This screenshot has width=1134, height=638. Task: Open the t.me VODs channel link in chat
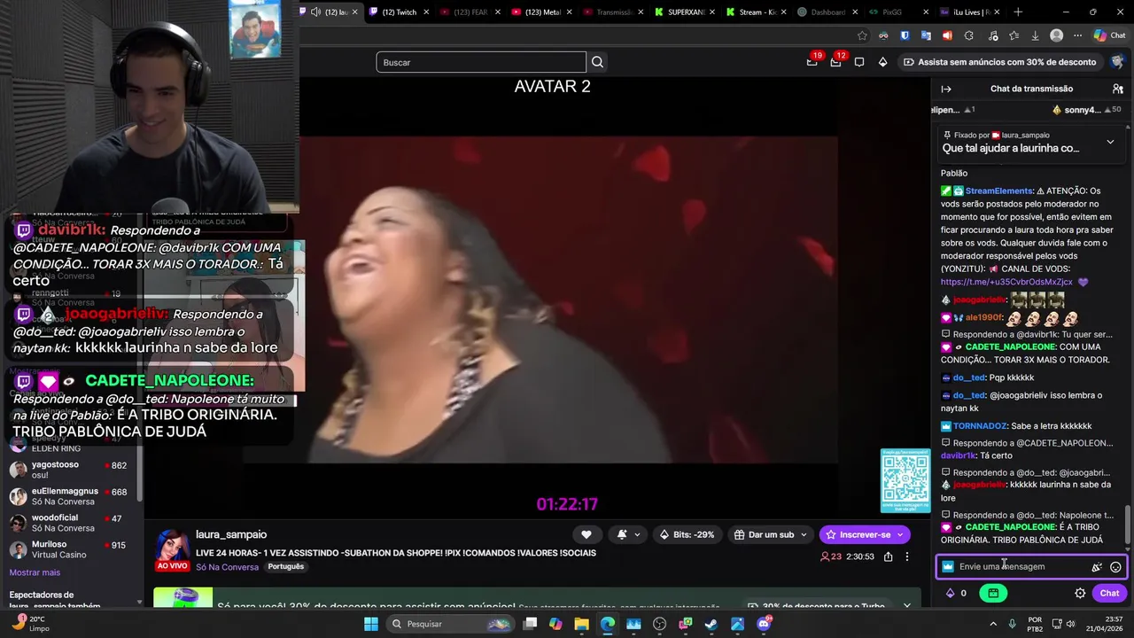coord(1006,282)
